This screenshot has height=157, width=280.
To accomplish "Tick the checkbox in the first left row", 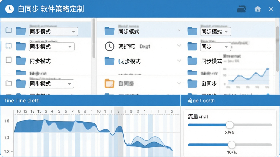I will [8, 30].
